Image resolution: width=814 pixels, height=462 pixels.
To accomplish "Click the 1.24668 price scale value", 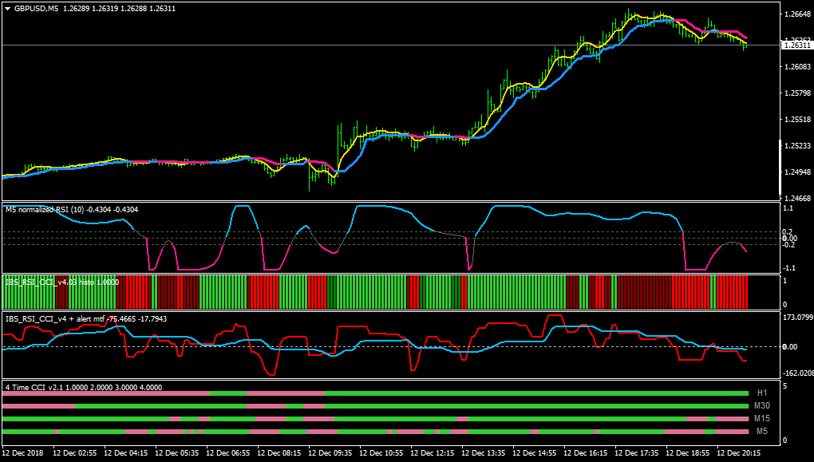I will coord(798,199).
